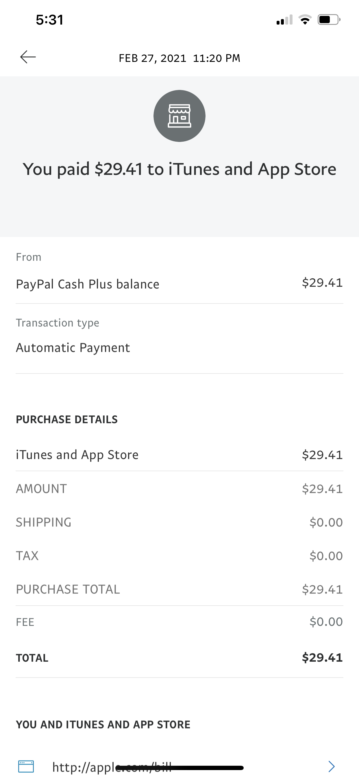Tap the YOU AND ITUNES AND APP STORE heading
359x777 pixels.
103,724
